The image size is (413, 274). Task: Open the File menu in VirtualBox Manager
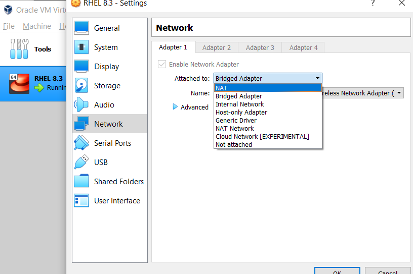click(x=9, y=26)
